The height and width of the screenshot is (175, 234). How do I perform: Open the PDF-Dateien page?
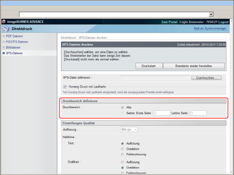[x=15, y=36]
